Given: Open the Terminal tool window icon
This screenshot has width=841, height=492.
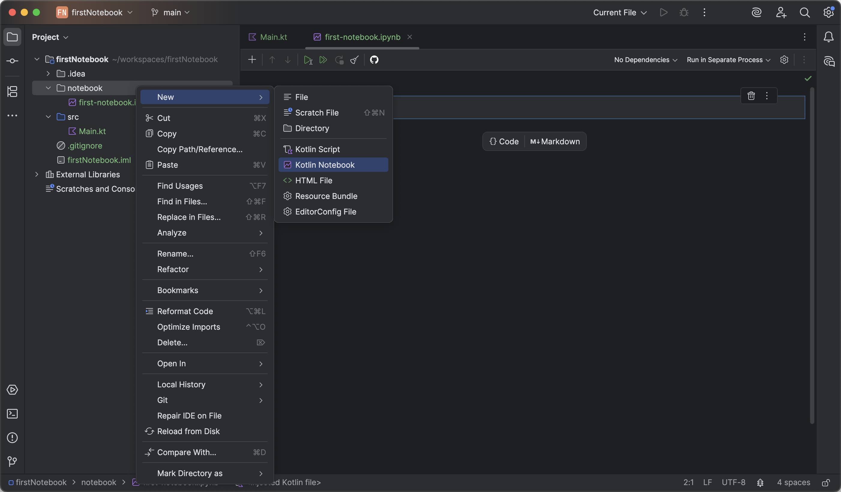Looking at the screenshot, I should 12,414.
